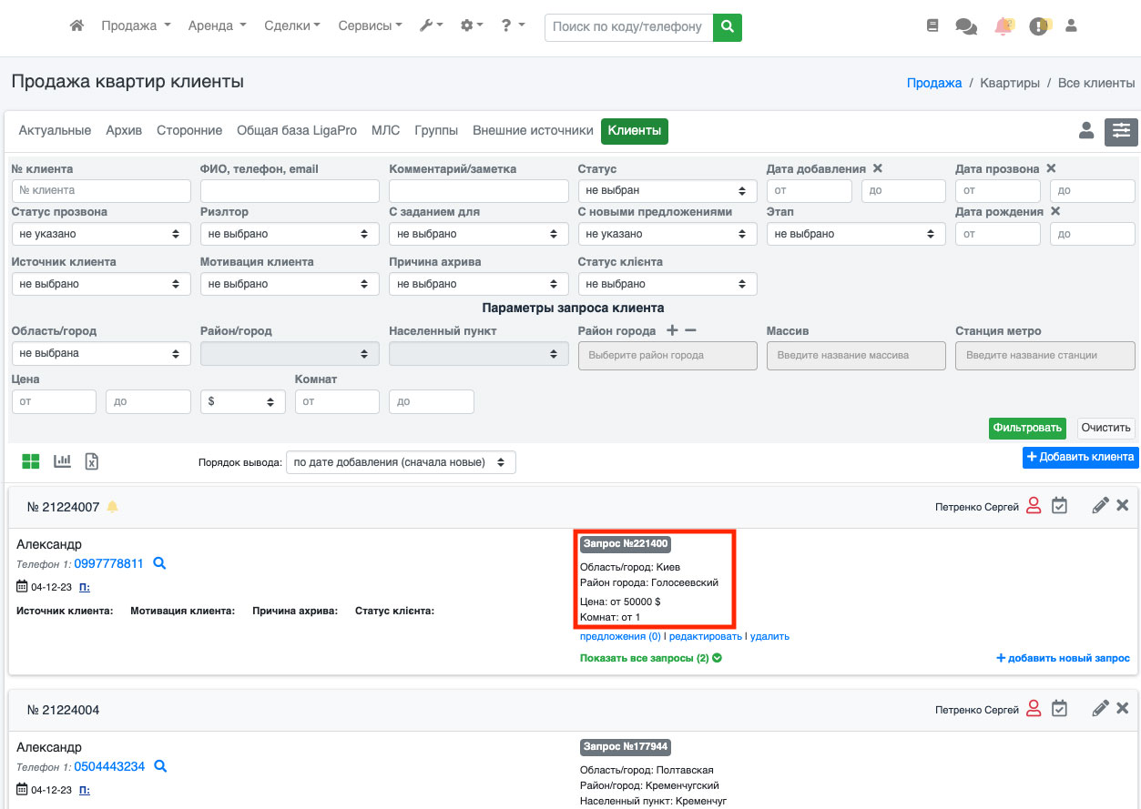Open the Порядок вывода sort dropdown

[x=401, y=462]
